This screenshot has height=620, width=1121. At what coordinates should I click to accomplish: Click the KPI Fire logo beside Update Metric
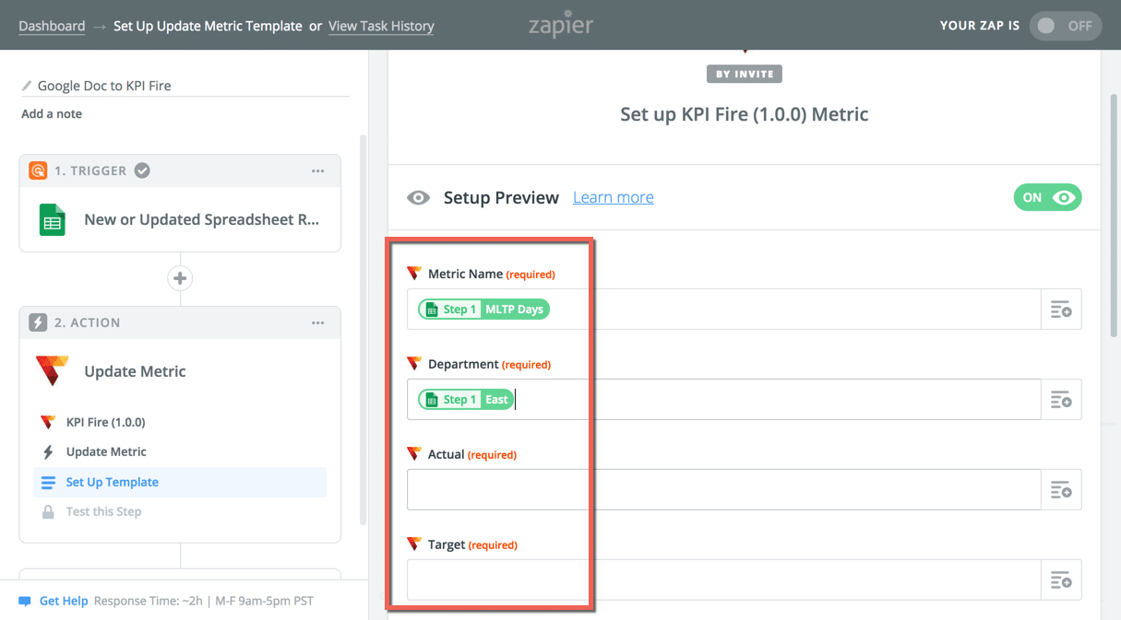tap(52, 371)
